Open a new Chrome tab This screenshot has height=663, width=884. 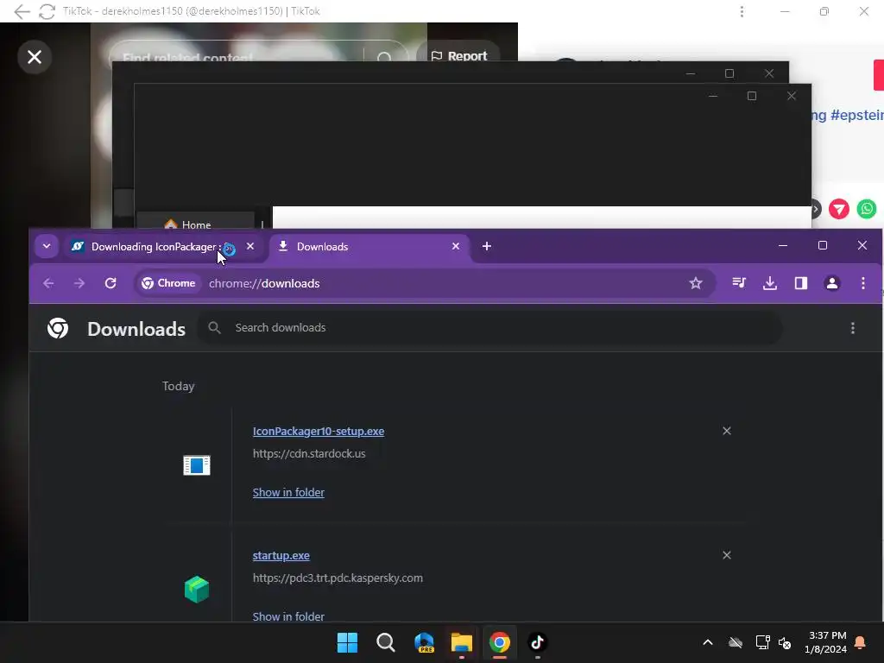pos(487,246)
